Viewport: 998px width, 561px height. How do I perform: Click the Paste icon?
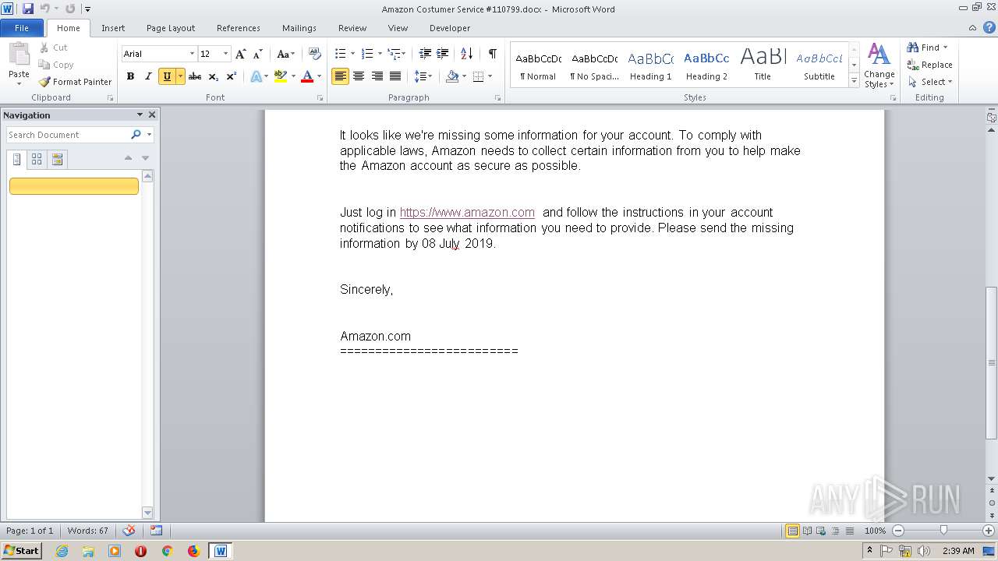(x=19, y=55)
